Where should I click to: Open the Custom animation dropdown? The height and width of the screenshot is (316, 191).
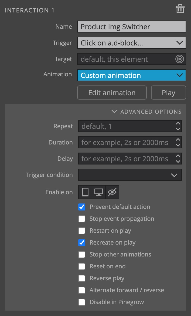131,75
